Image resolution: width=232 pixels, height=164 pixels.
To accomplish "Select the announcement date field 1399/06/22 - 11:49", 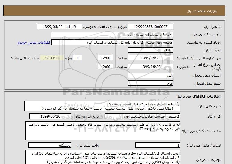I will click(59, 26).
